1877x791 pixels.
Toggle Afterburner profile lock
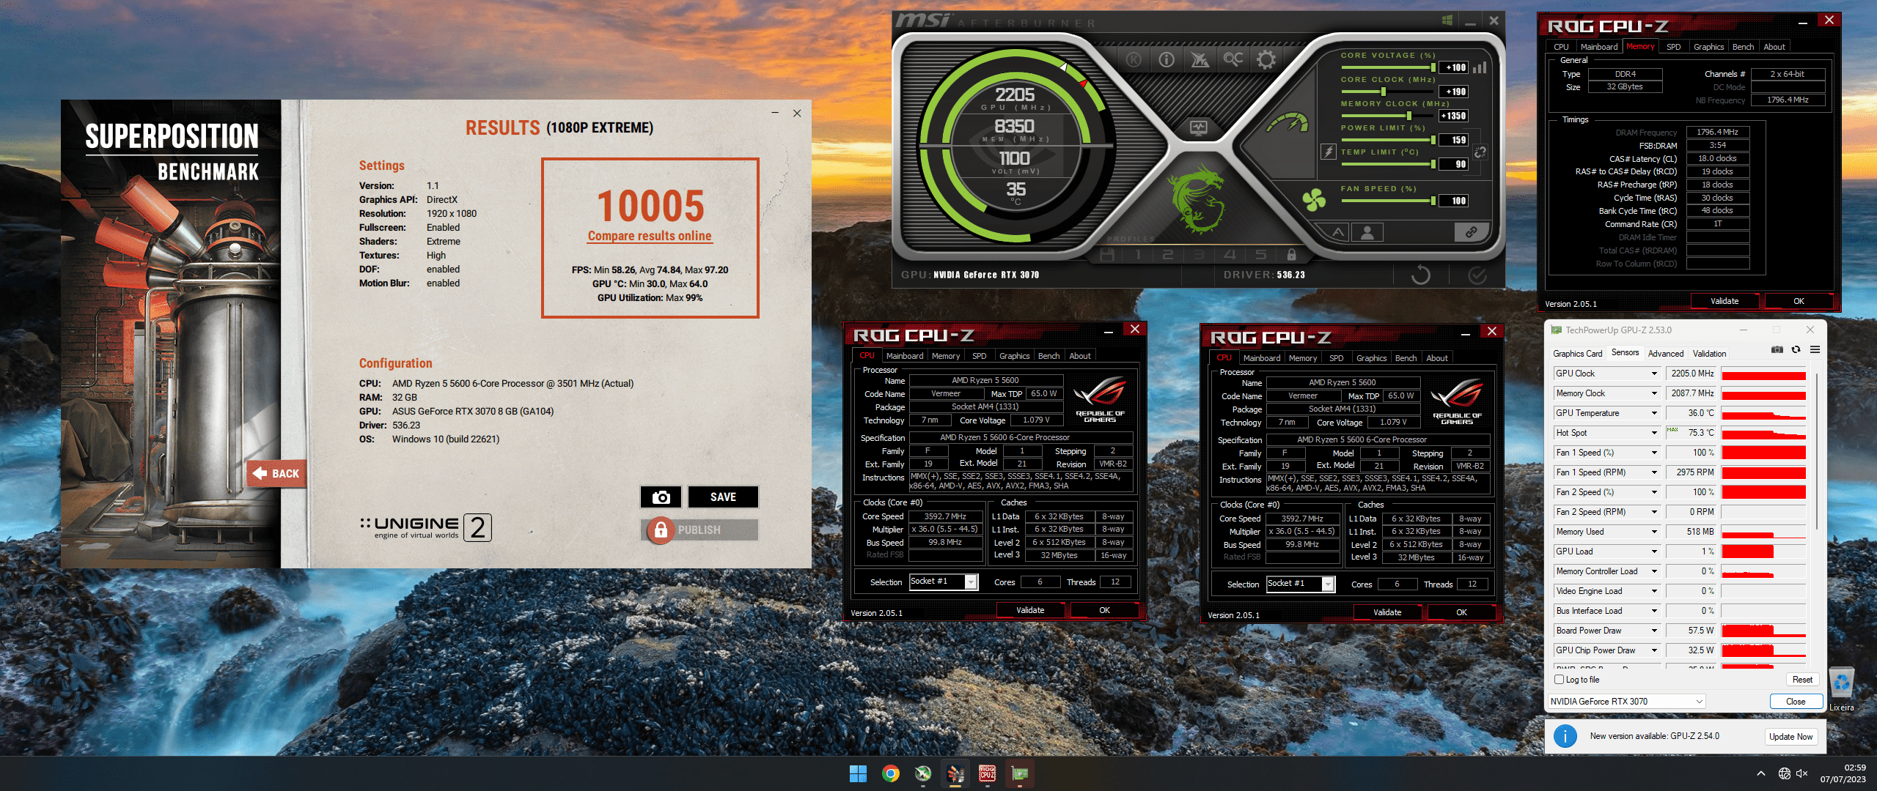1291,255
